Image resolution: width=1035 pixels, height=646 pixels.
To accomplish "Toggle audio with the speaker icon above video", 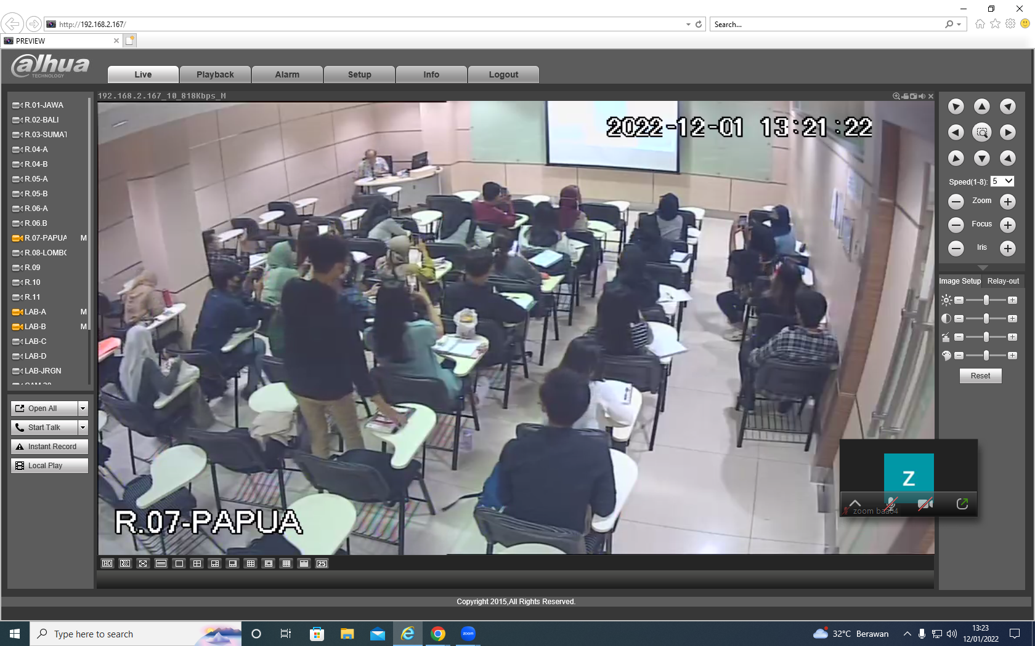I will click(922, 96).
